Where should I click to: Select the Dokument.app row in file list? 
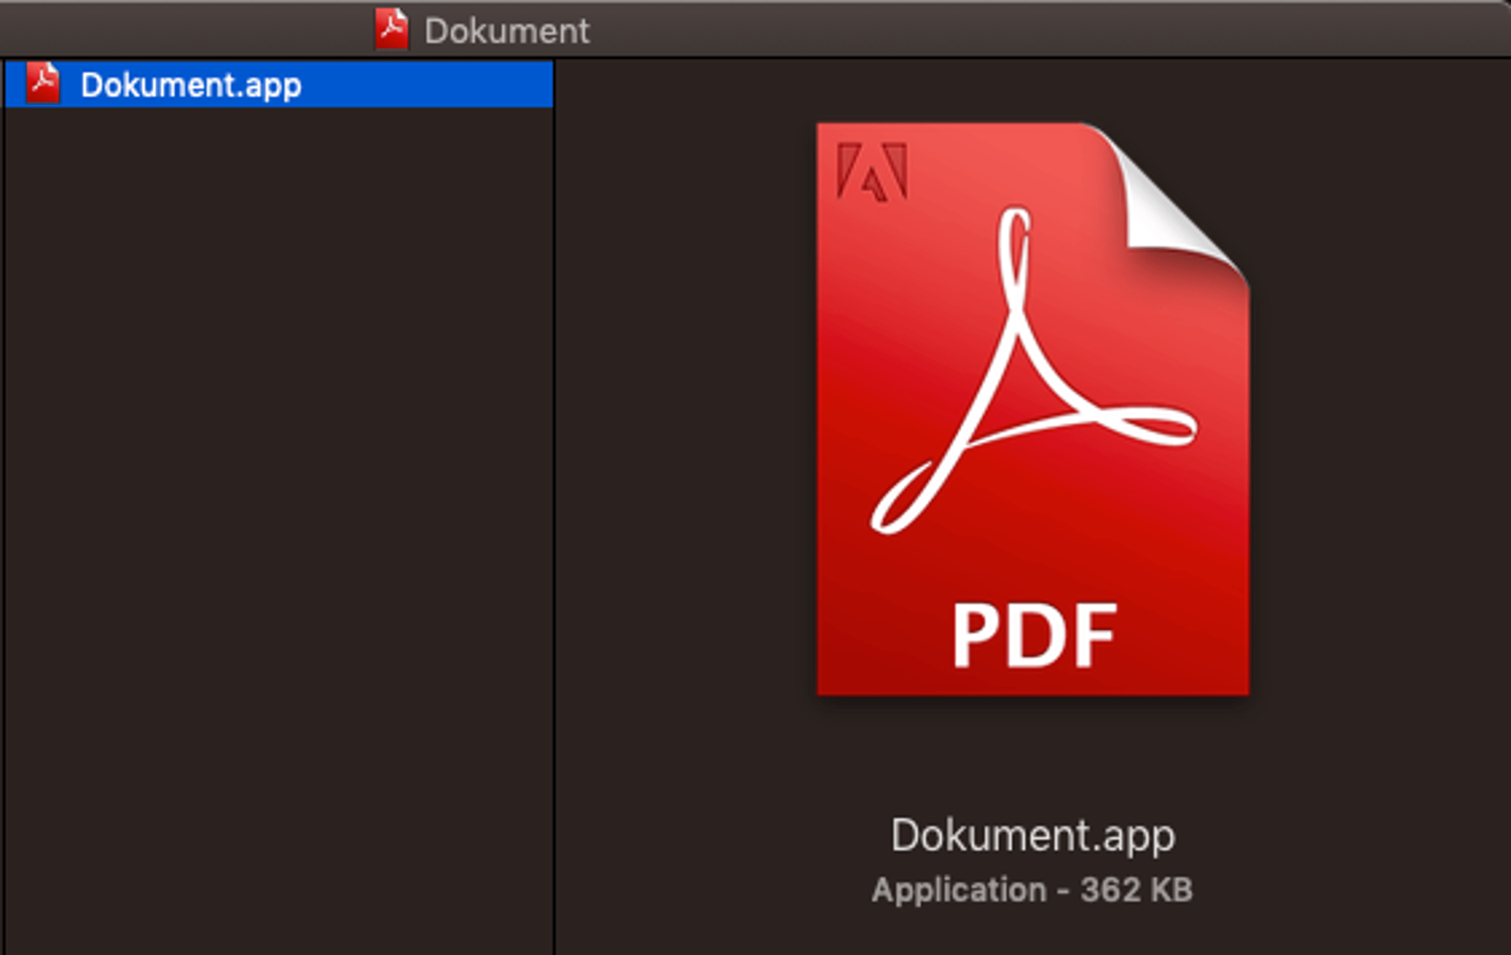[279, 84]
